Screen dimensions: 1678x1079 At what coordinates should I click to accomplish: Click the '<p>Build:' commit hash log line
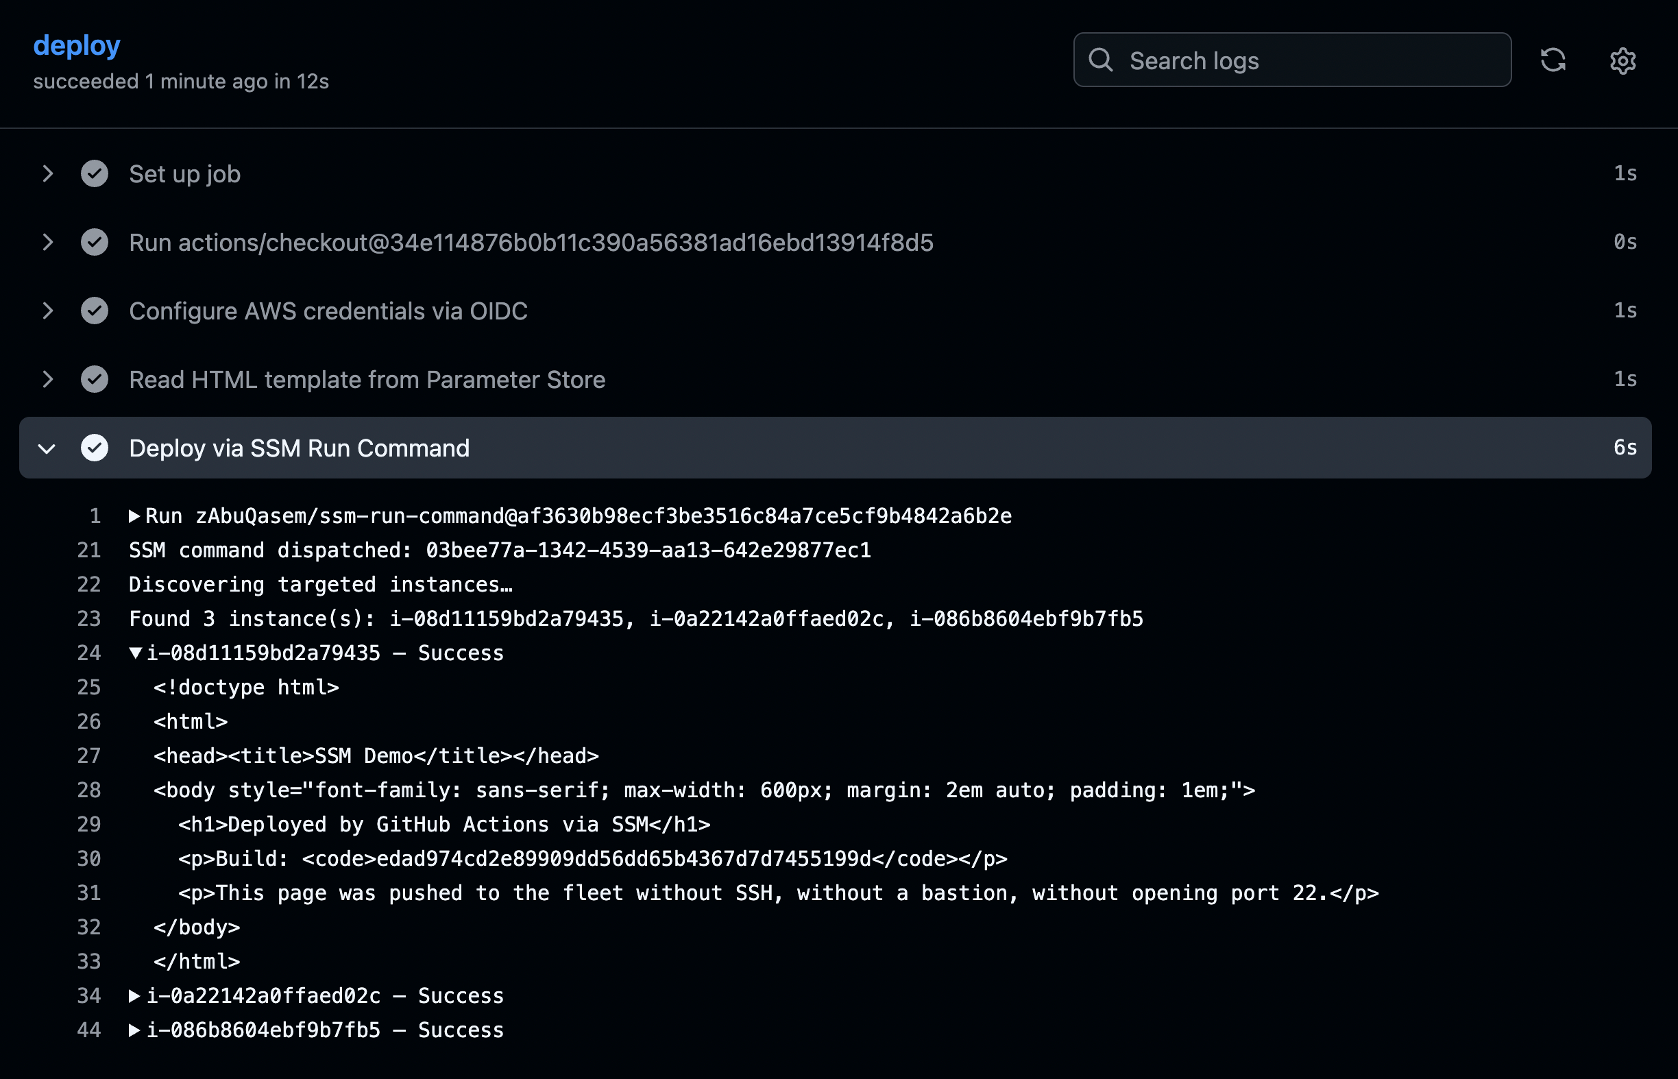[593, 860]
